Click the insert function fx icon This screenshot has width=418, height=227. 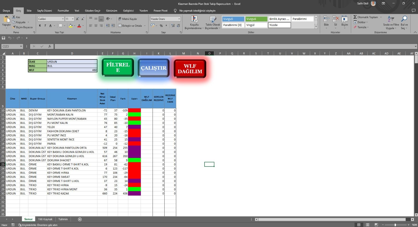click(x=50, y=46)
